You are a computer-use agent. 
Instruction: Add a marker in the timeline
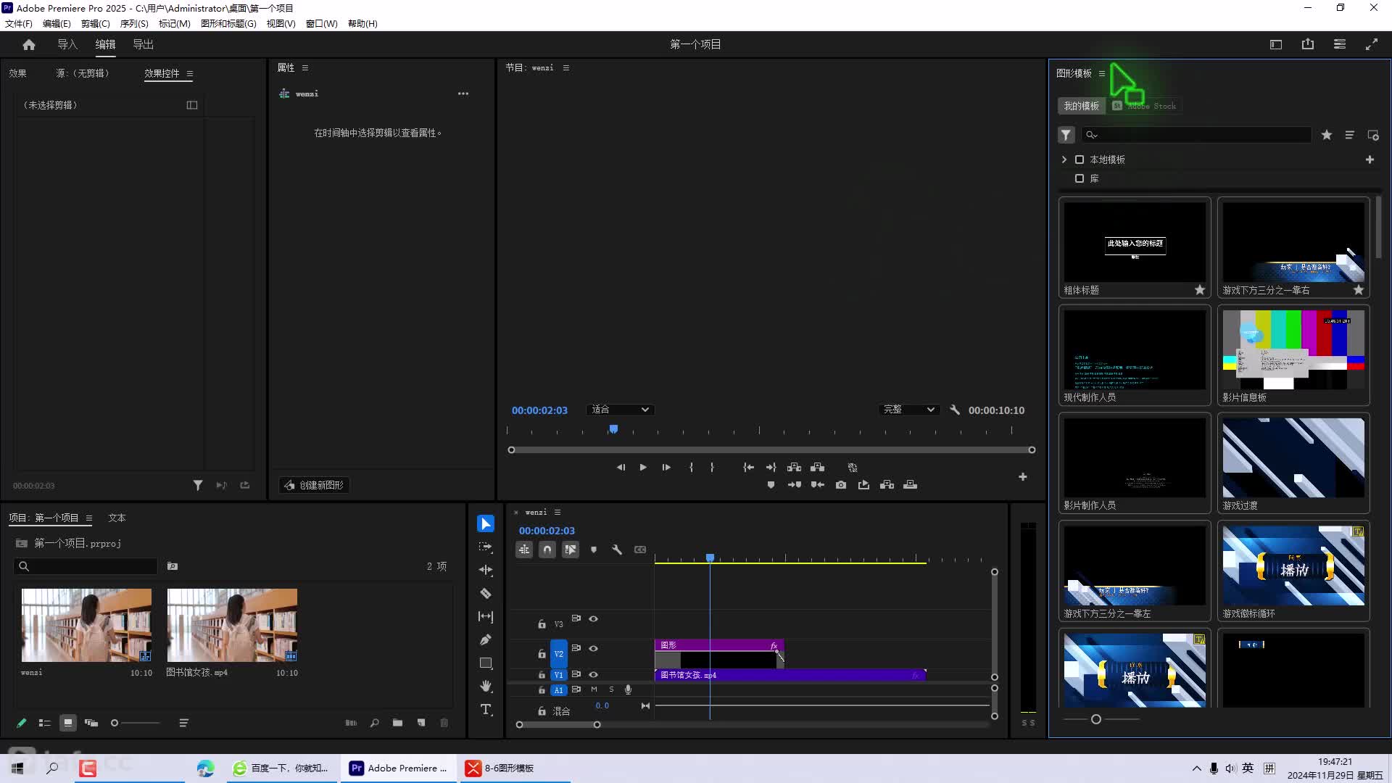tap(594, 550)
